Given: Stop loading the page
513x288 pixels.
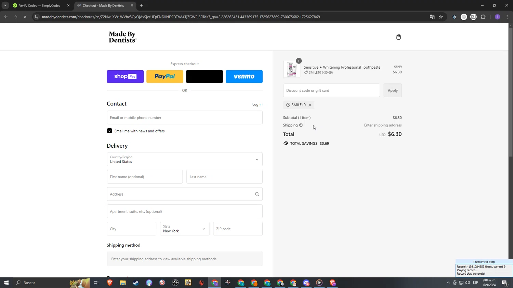Looking at the screenshot, I should click(25, 17).
